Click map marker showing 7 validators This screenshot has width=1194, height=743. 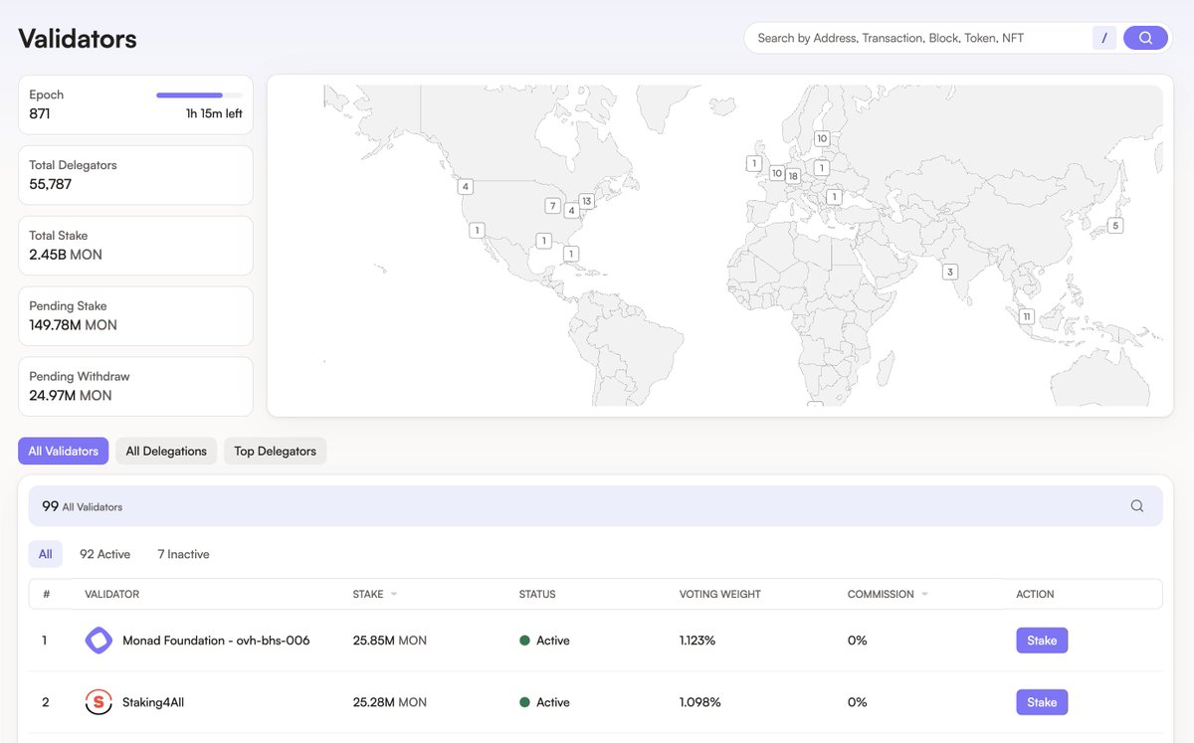(x=552, y=206)
